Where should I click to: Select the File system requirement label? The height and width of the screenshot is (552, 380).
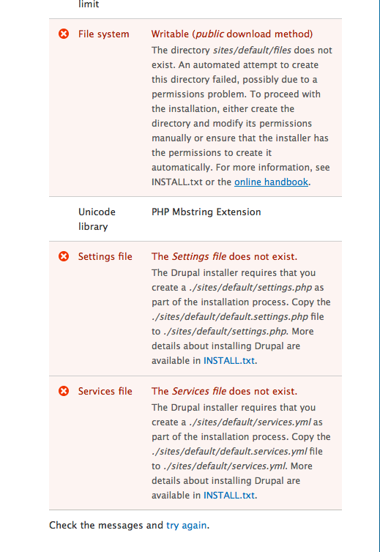103,34
